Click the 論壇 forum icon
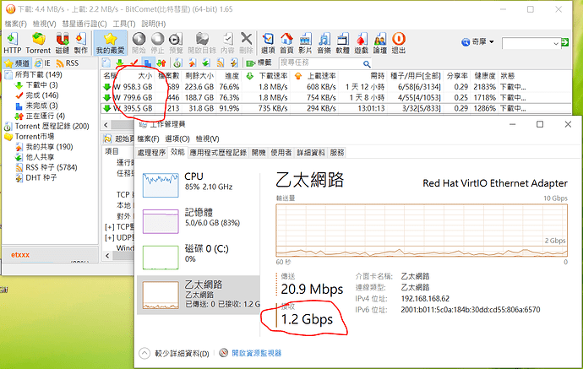The width and height of the screenshot is (583, 369). (380, 43)
